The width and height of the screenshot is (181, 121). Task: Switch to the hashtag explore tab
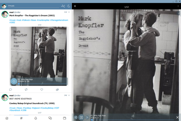(21, 118)
